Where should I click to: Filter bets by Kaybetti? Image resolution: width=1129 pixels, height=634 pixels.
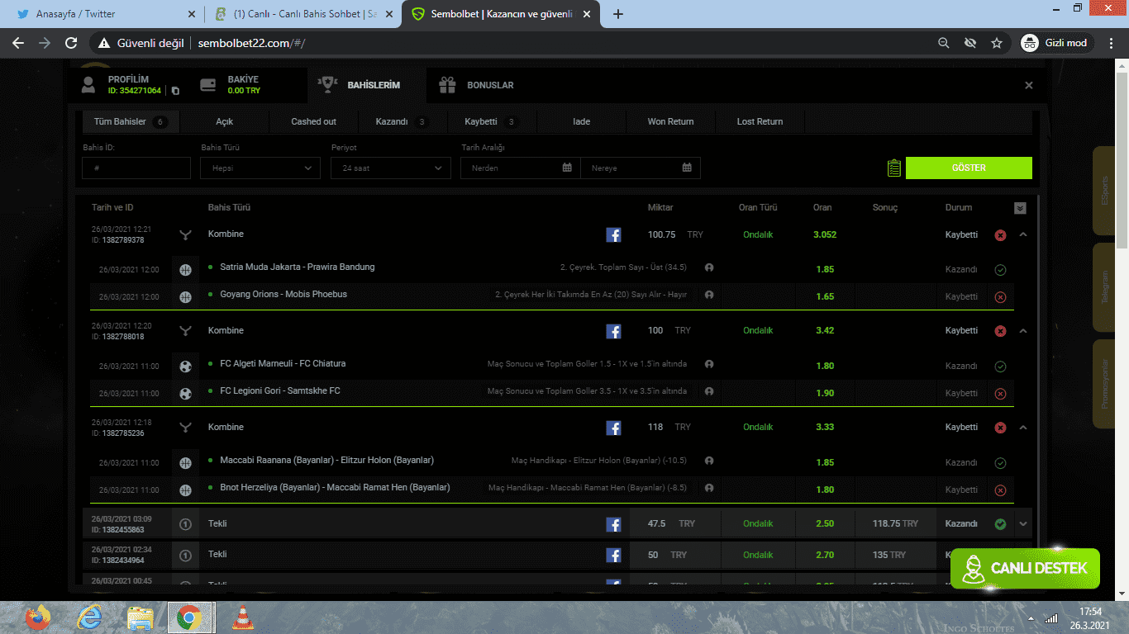tap(492, 121)
